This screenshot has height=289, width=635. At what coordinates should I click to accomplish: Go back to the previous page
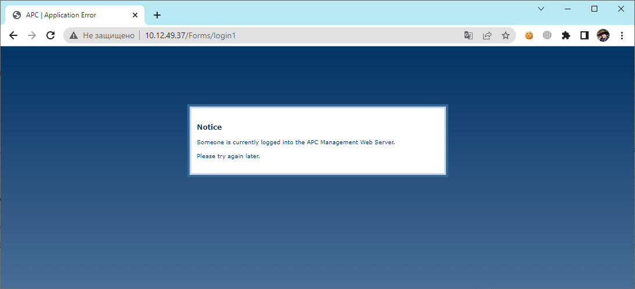13,35
